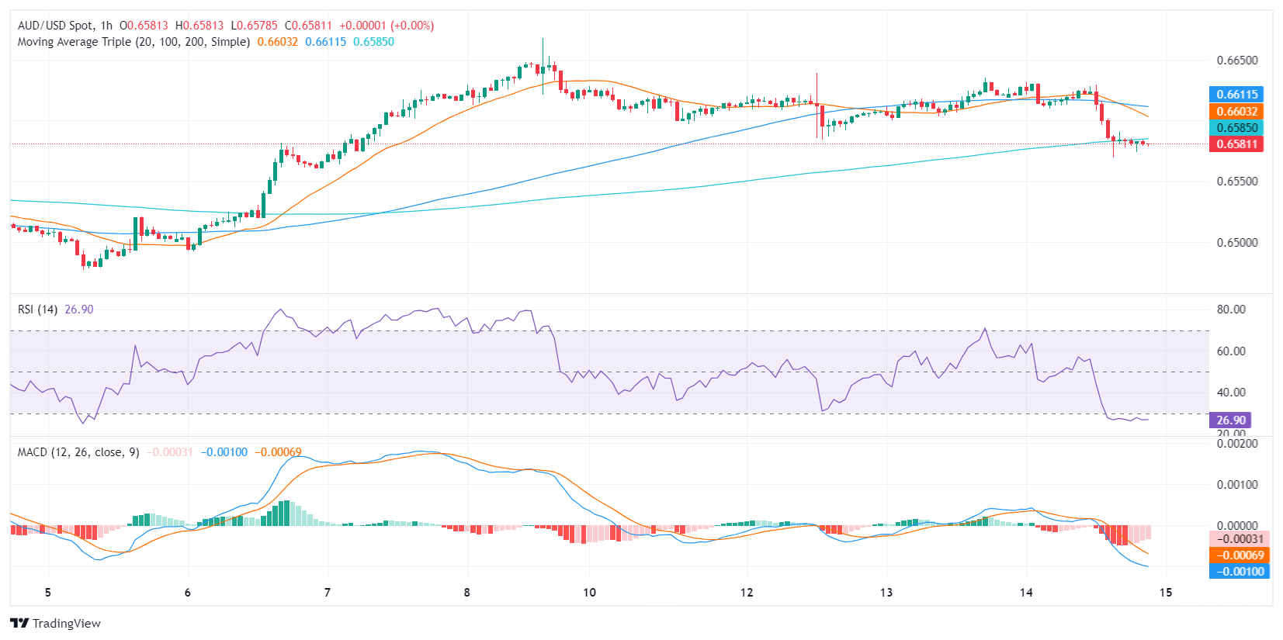Image resolution: width=1283 pixels, height=640 pixels.
Task: Click the red 0.65811 current price tag
Action: 1236,144
